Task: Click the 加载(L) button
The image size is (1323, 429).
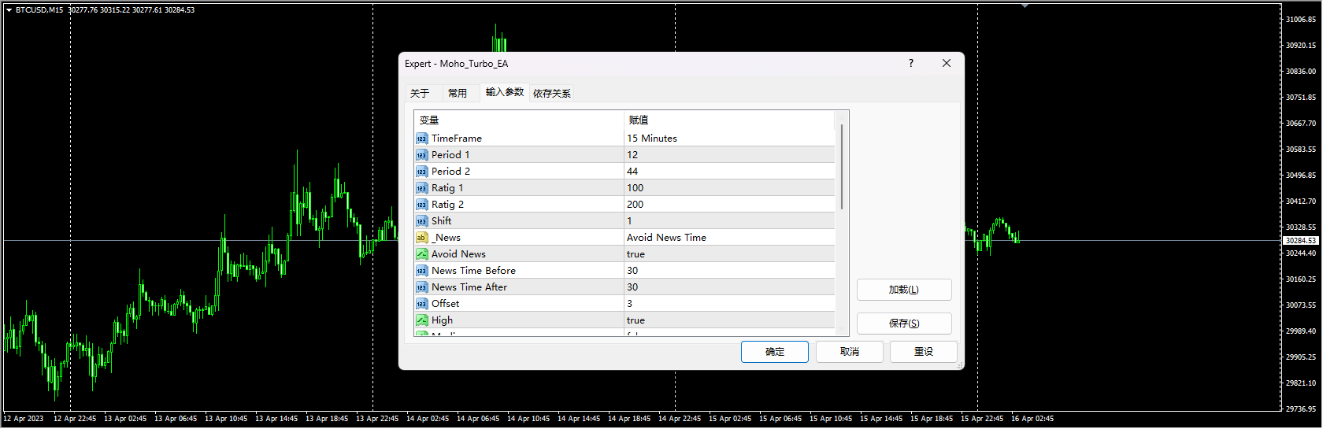Action: point(903,290)
